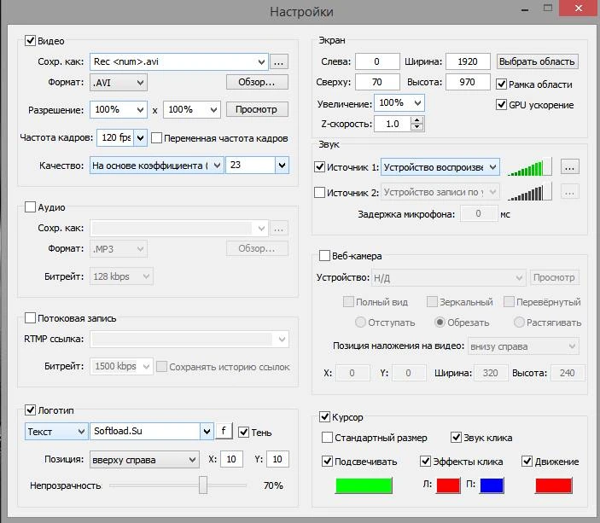
Task: Toggle the Логотип checkbox
Action: click(x=30, y=410)
